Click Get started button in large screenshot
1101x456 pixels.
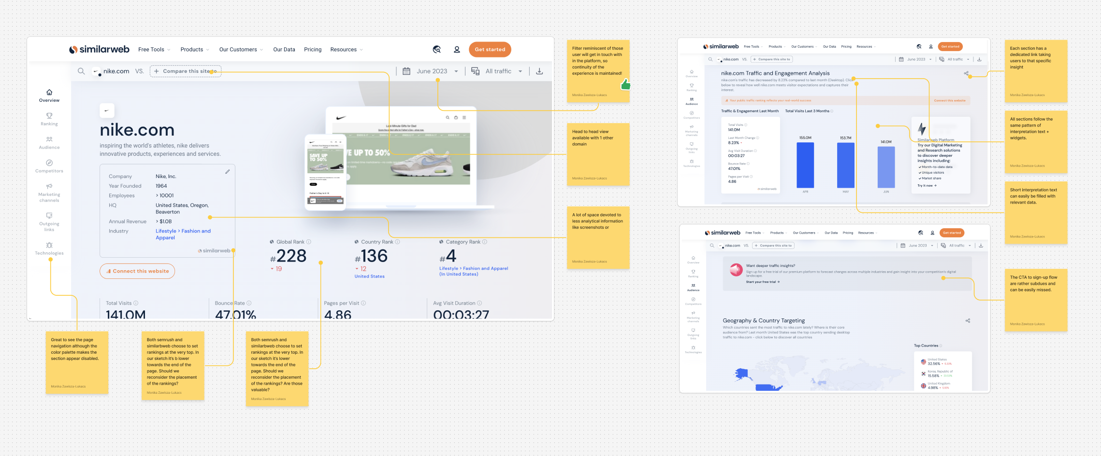[x=490, y=50]
